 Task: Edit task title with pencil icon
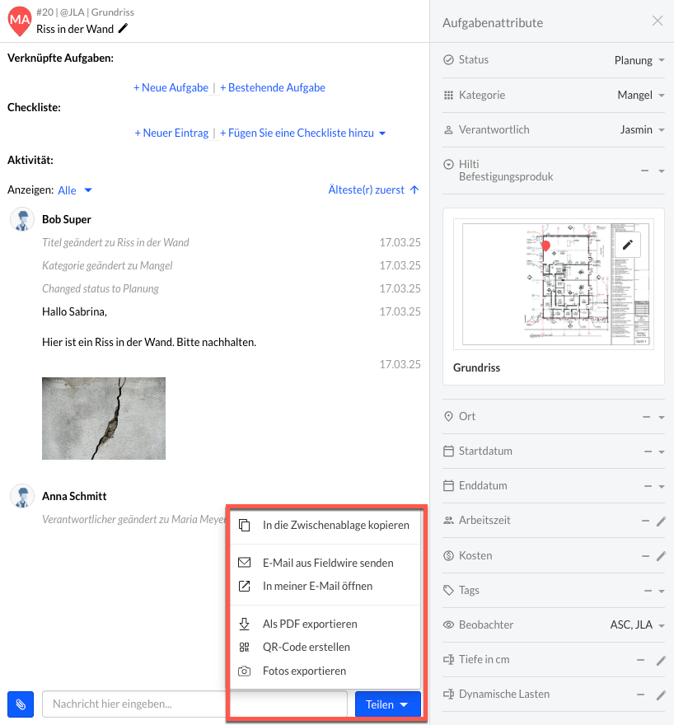point(124,29)
